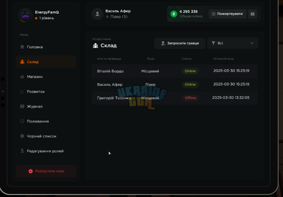Click the Розпустити клан button
Viewport: 283px width, 197px height.
[46, 171]
